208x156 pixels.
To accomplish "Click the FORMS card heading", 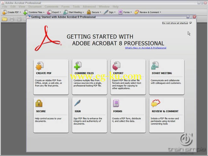I will (118, 111).
